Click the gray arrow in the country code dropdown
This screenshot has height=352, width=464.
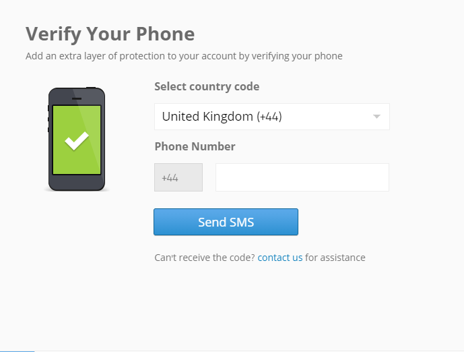(376, 117)
